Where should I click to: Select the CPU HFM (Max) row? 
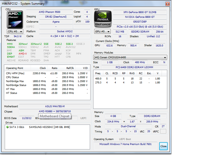tap(47, 73)
